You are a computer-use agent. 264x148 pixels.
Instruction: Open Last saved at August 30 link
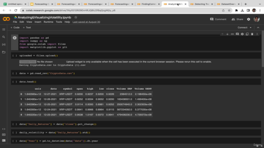coord(86,22)
